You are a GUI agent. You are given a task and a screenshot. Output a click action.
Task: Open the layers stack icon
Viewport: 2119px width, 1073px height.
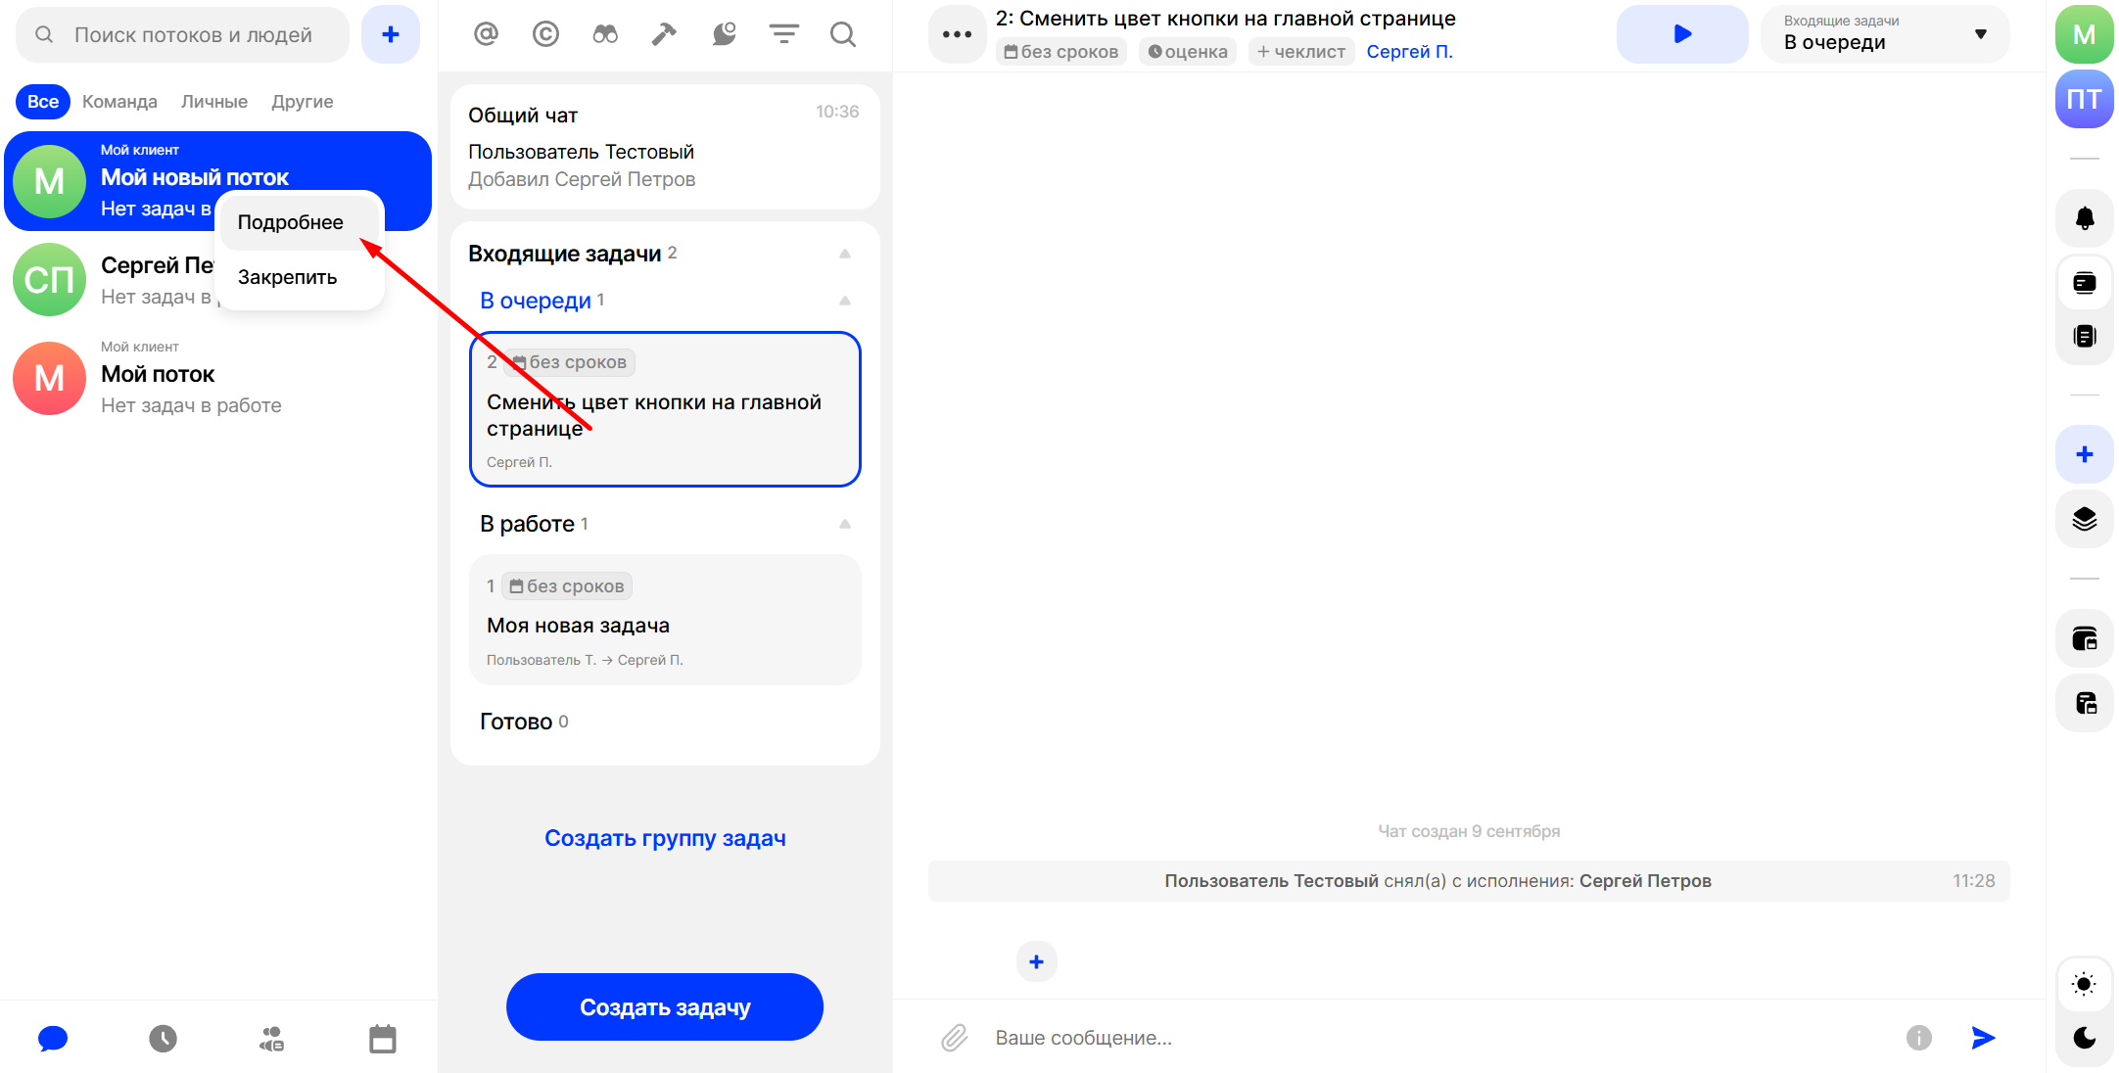(x=2084, y=519)
